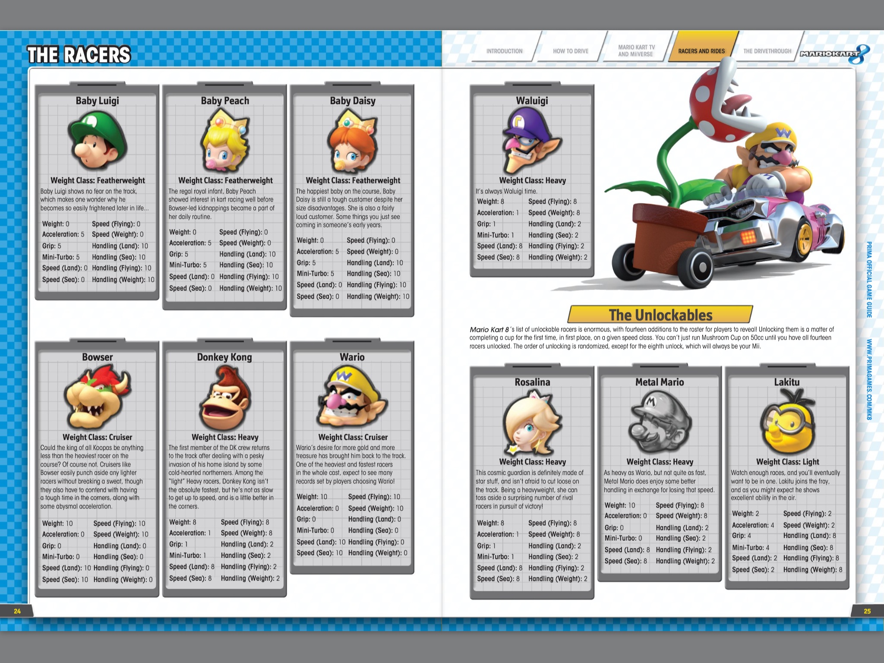This screenshot has width=884, height=663.
Task: Click the Baby Peach character icon
Action: point(225,141)
